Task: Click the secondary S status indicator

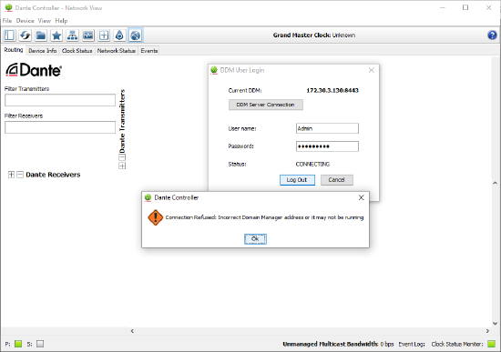Action: tap(40, 344)
